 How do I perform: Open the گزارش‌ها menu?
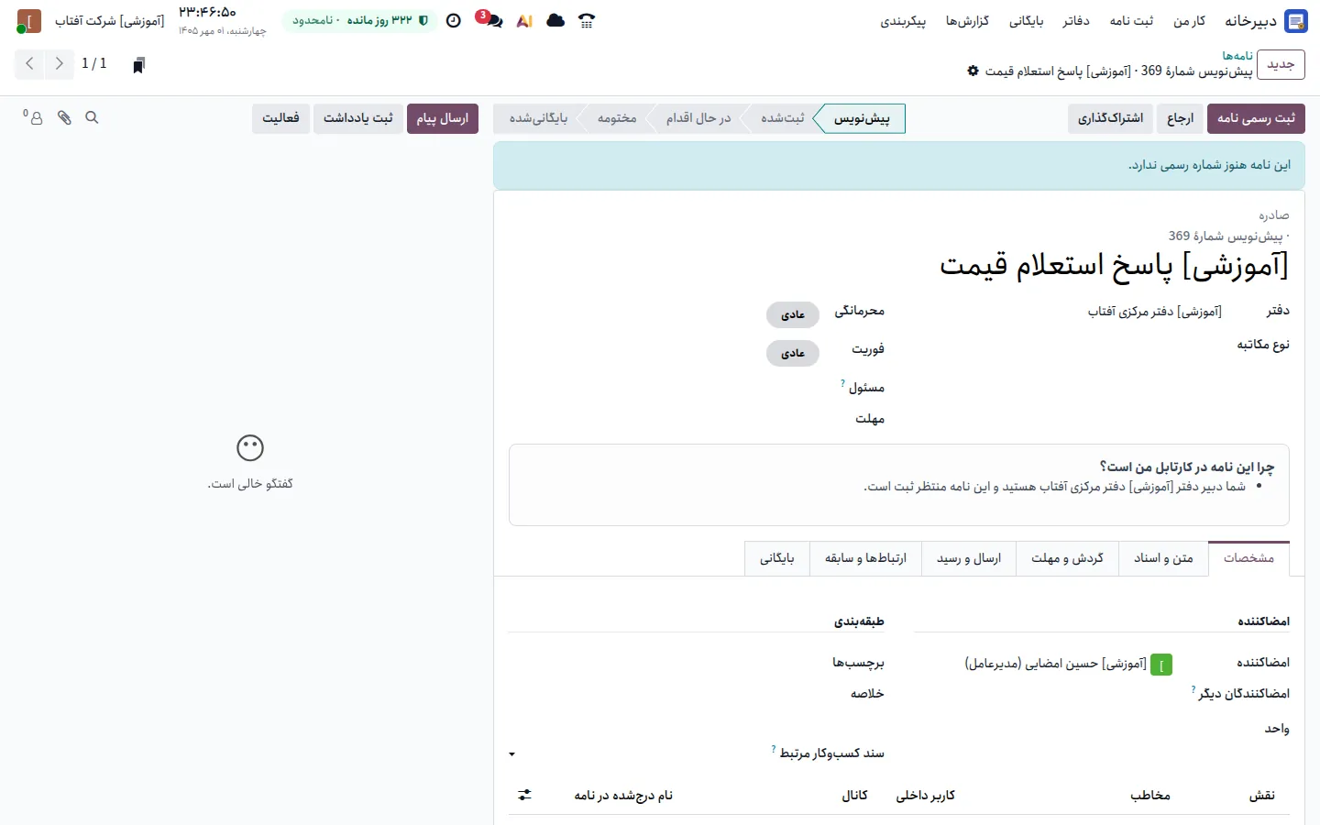click(x=968, y=20)
